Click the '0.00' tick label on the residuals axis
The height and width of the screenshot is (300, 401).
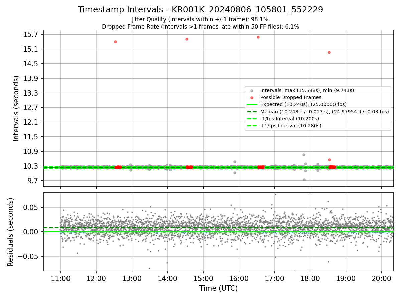point(31,232)
